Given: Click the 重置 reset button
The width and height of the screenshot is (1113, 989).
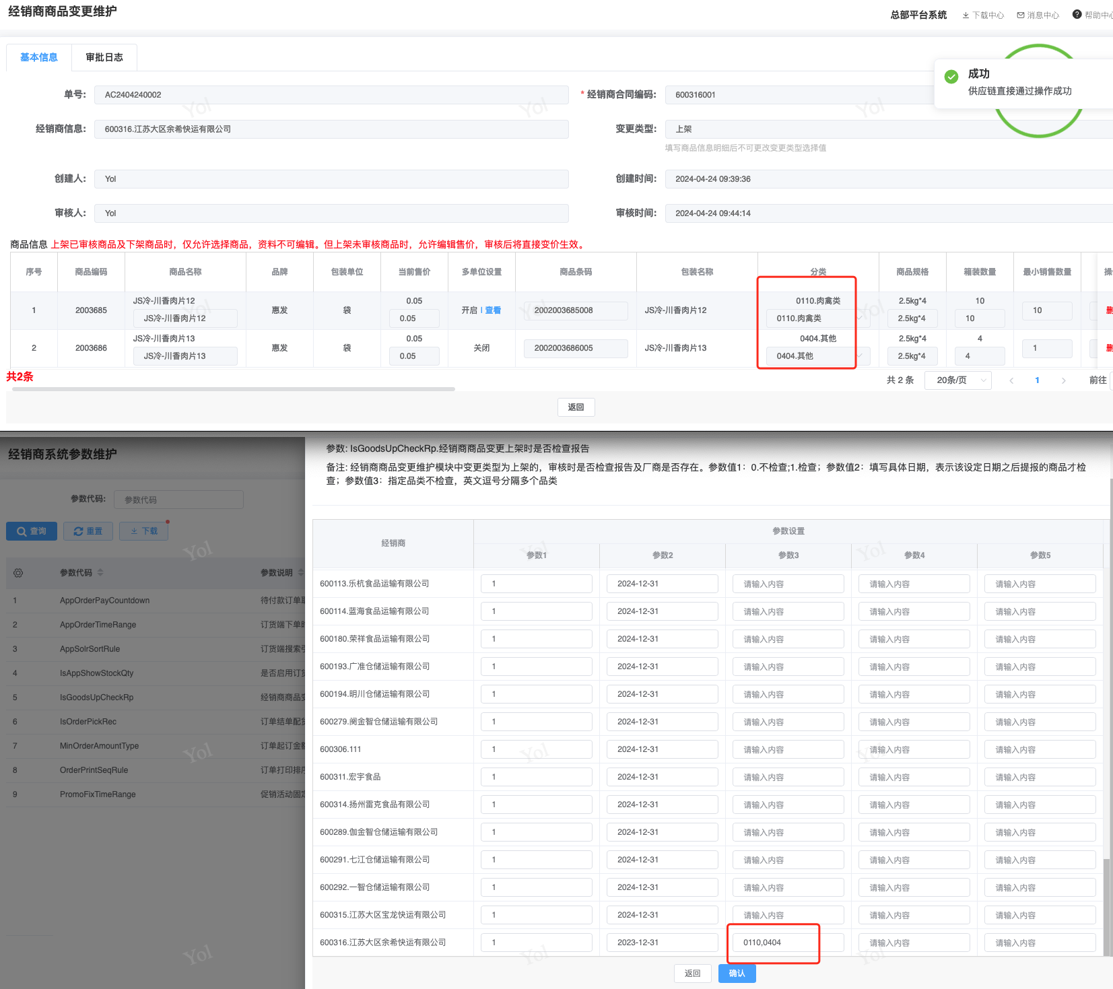Looking at the screenshot, I should pyautogui.click(x=88, y=531).
